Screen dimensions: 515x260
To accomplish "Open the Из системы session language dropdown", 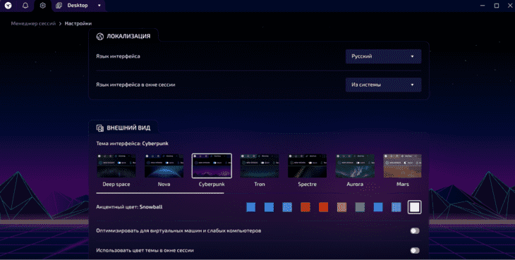I will tap(383, 85).
